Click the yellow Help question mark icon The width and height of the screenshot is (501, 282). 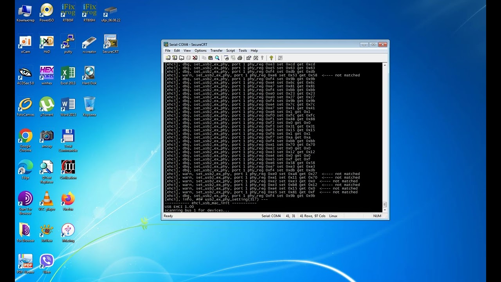[x=271, y=58]
